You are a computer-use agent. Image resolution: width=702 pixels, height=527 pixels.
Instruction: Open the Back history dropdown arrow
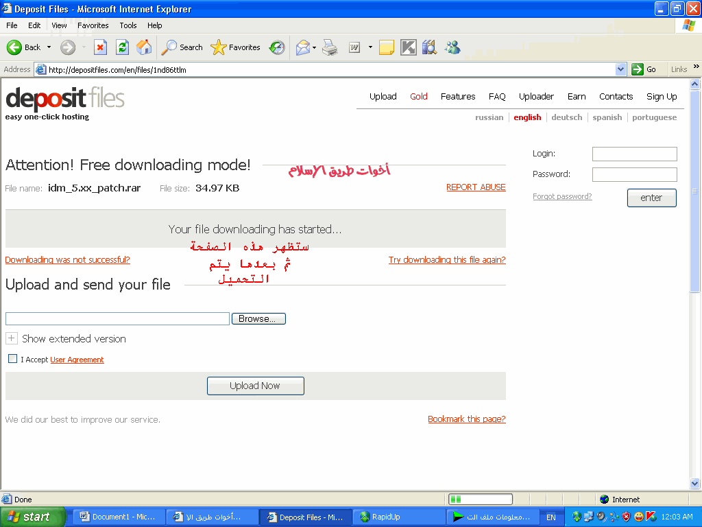pos(49,47)
